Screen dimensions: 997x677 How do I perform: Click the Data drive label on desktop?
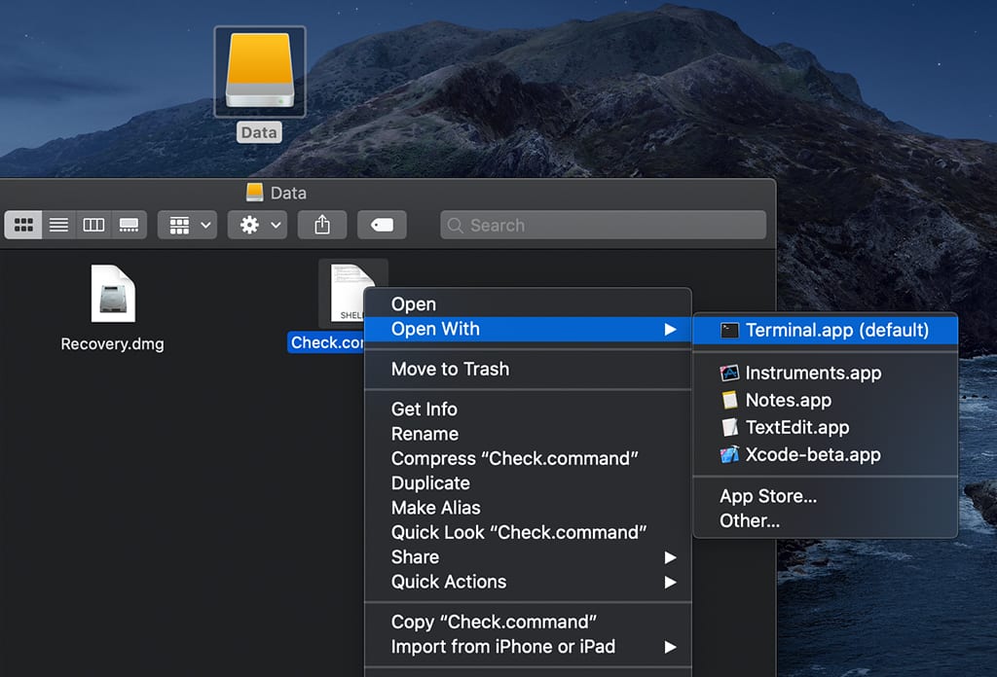[x=259, y=132]
